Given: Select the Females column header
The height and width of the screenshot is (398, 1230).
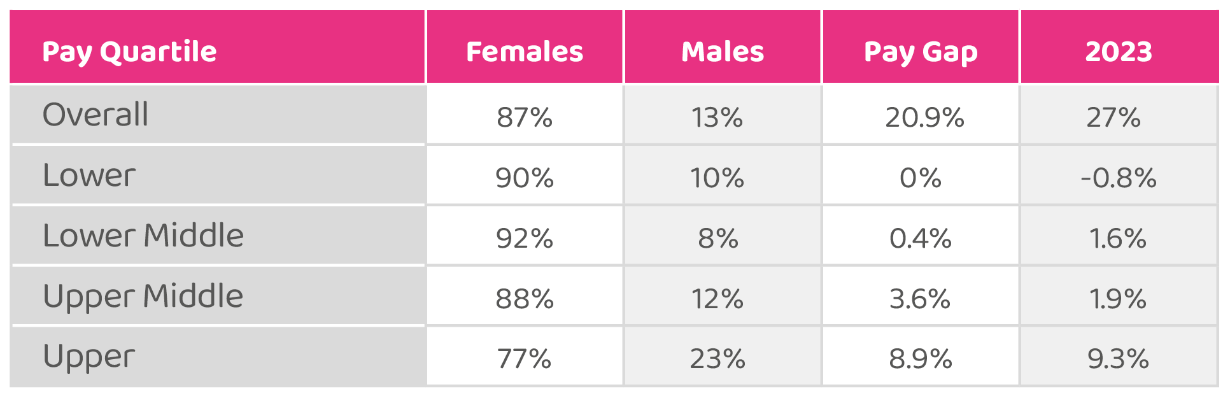Looking at the screenshot, I should pyautogui.click(x=525, y=52).
